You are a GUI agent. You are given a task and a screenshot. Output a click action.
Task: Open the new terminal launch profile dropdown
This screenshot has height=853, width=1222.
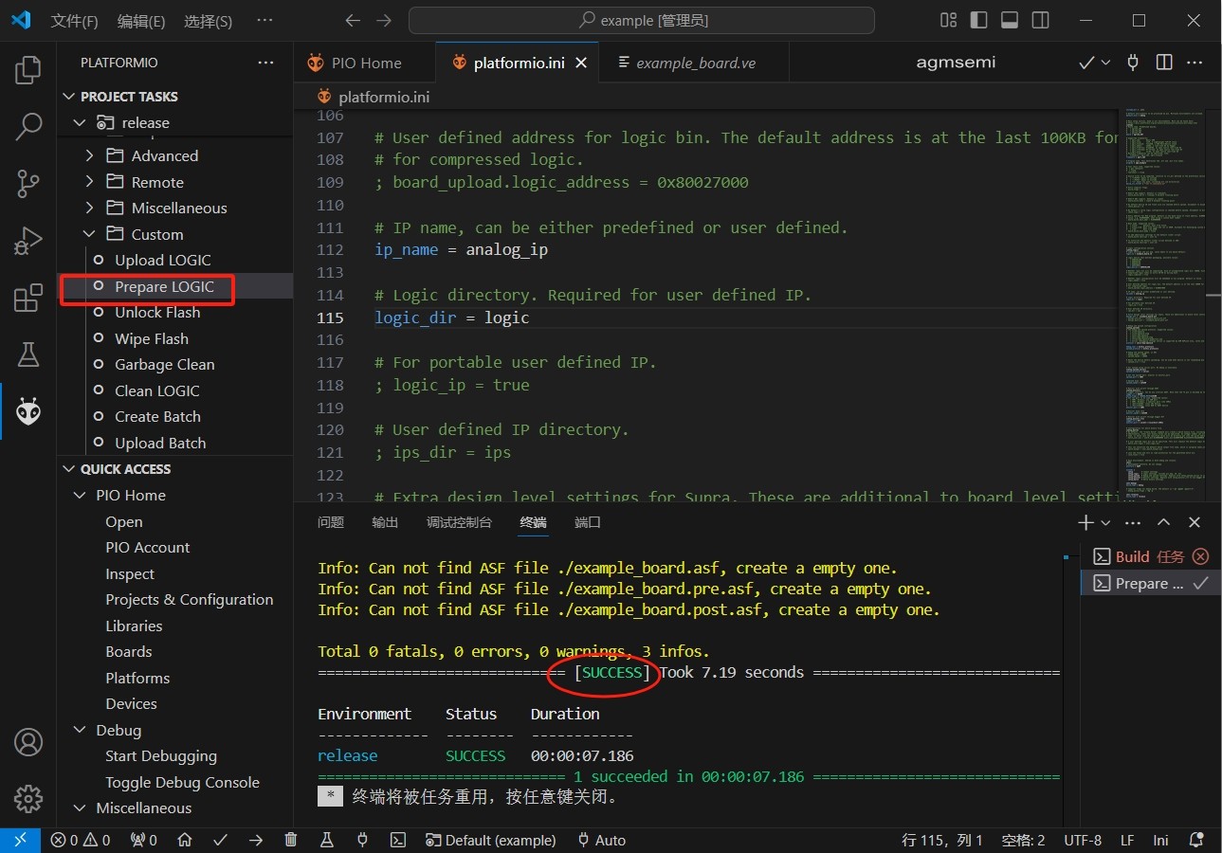click(1105, 522)
